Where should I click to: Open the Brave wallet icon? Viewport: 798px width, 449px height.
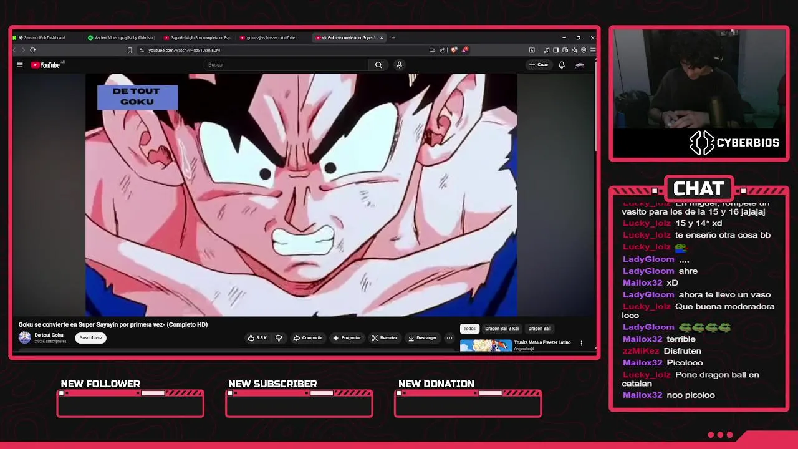click(x=565, y=50)
